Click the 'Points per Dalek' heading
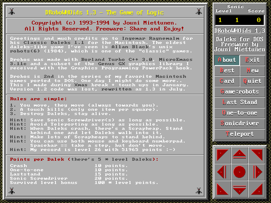The width and height of the screenshot is (271, 203). tap(84, 159)
